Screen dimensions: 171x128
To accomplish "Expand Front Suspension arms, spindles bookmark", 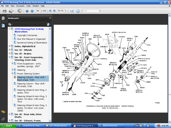I will 12,63.
